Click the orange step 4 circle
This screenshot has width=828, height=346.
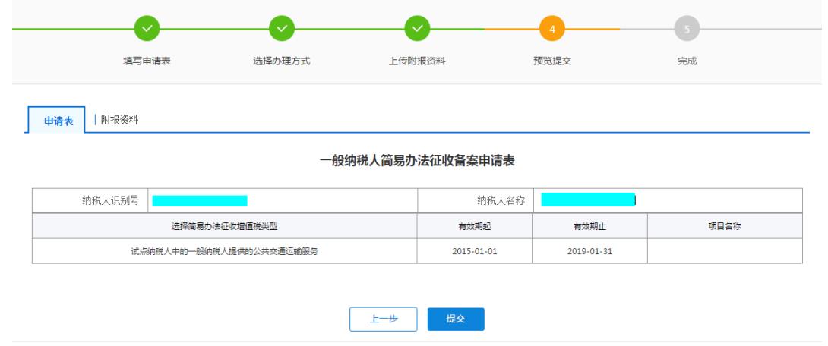point(552,30)
